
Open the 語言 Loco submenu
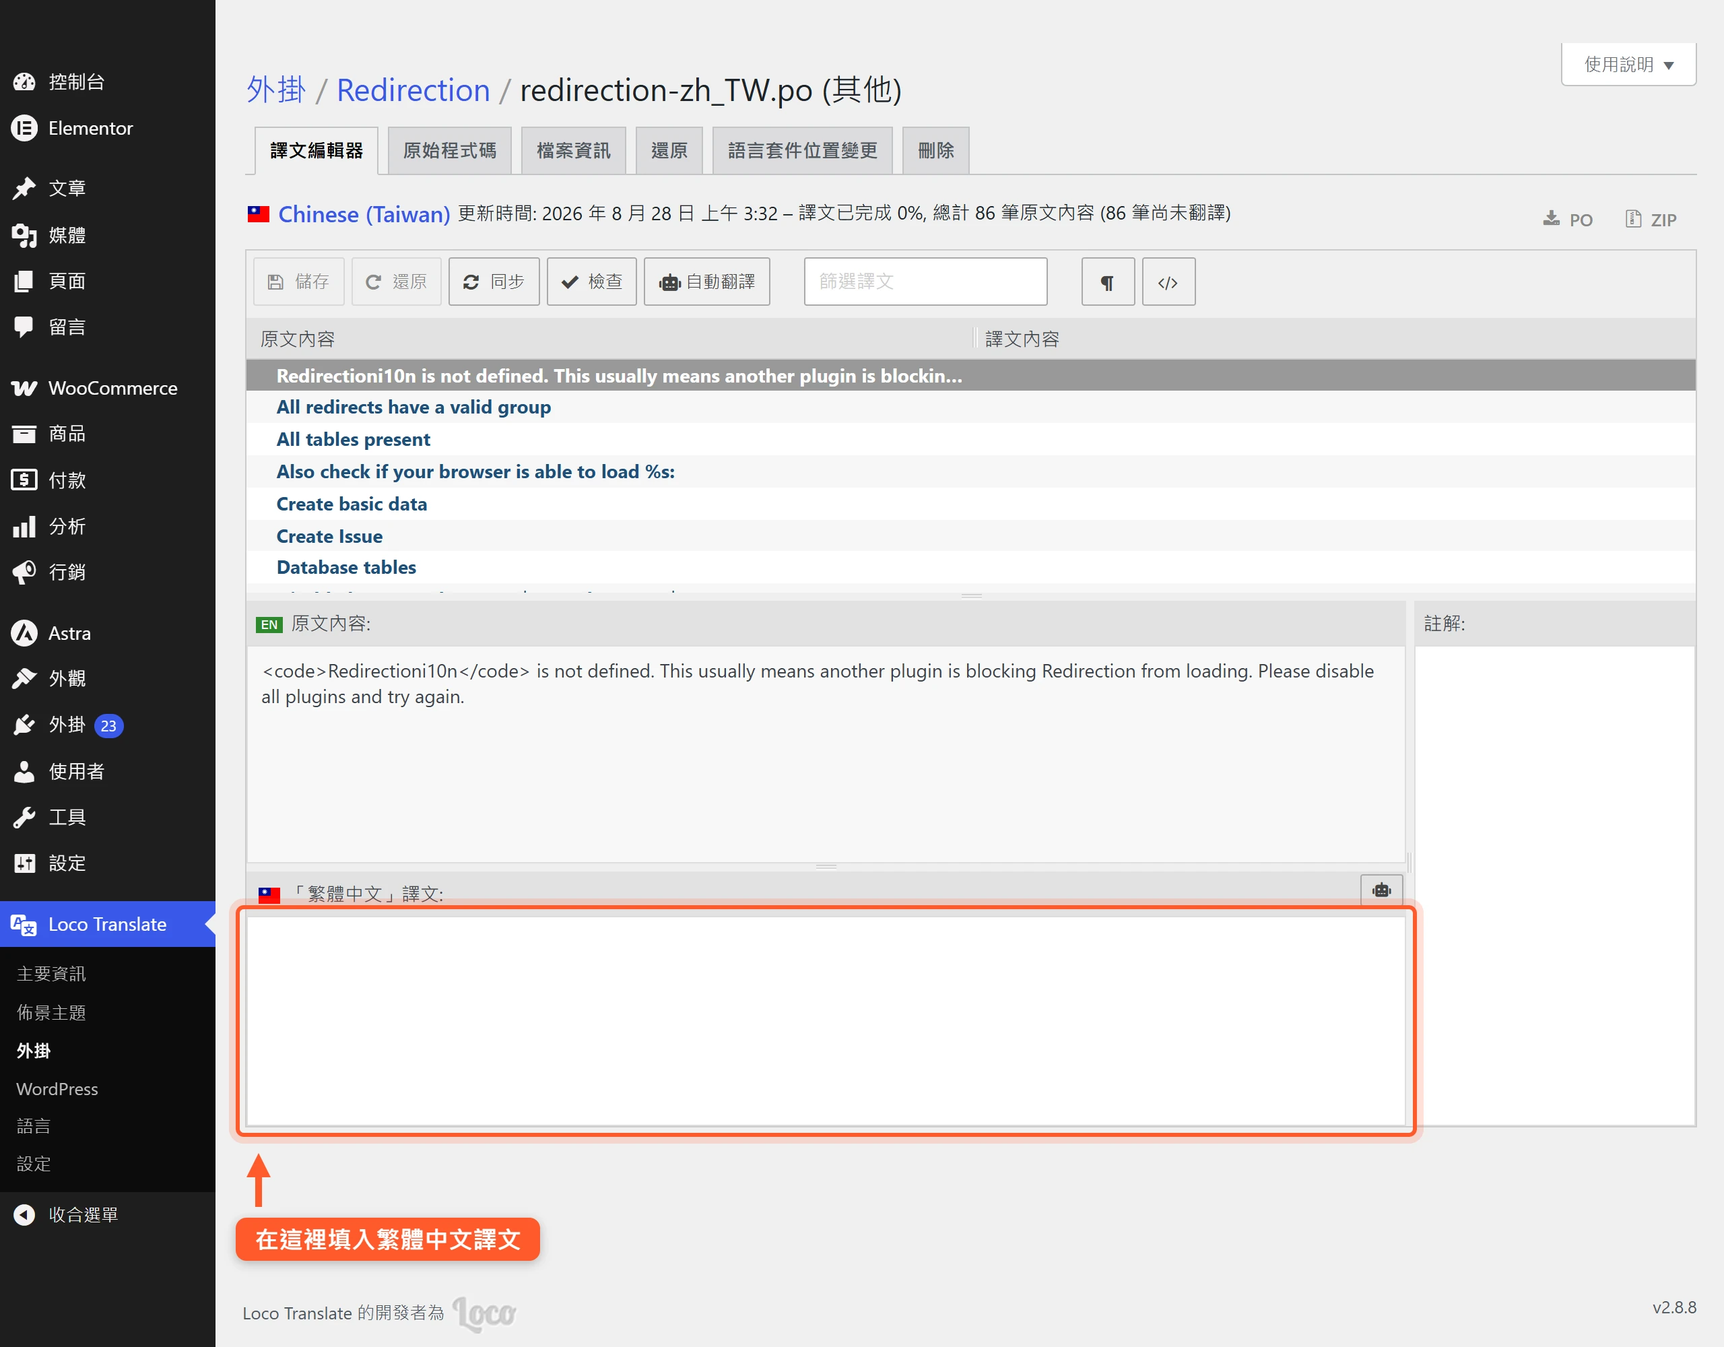click(33, 1126)
